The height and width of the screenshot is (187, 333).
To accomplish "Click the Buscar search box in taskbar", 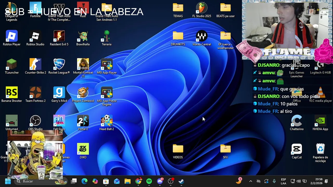I will pos(41,181).
